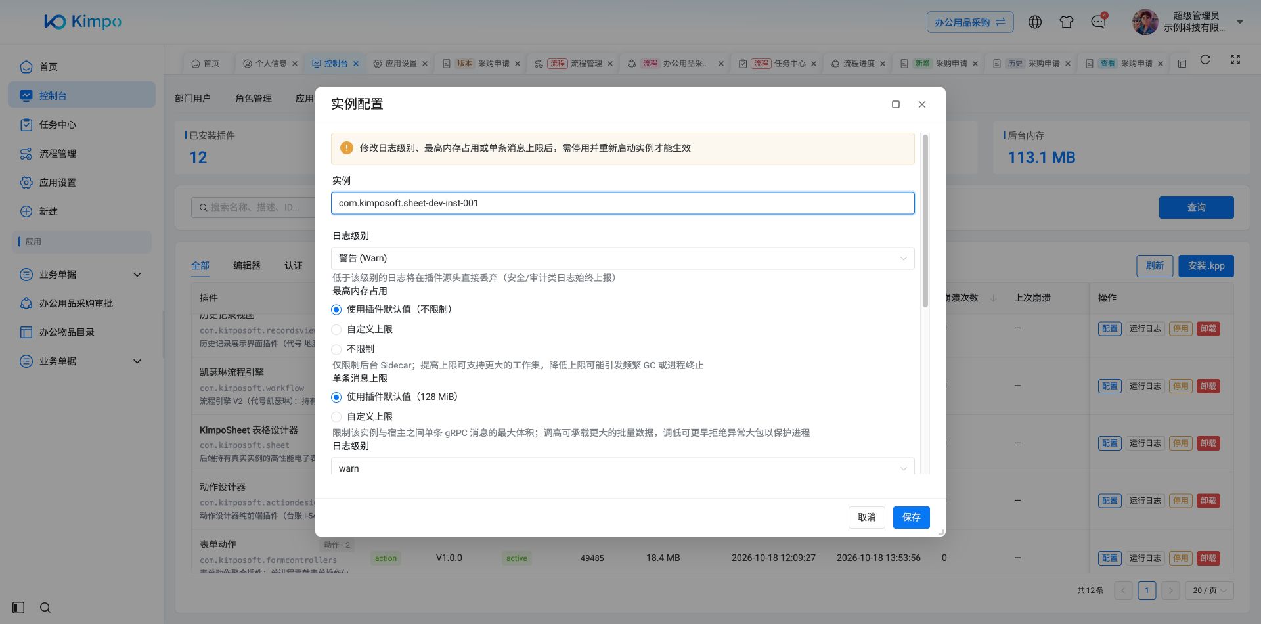Click the 安装 .kpp button
This screenshot has width=1261, height=624.
(x=1206, y=266)
